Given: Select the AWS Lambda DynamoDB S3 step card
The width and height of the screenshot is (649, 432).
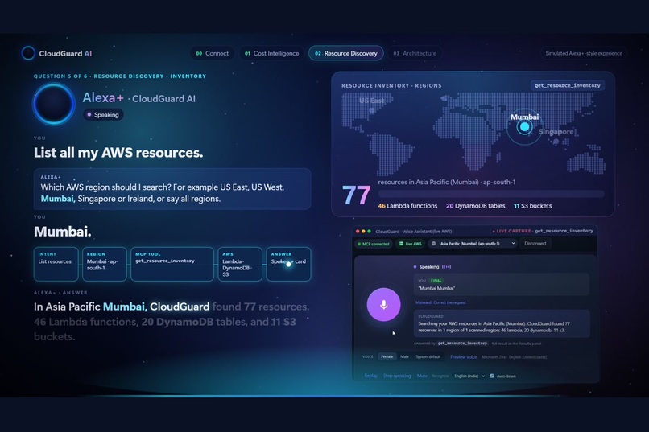Looking at the screenshot, I should point(240,264).
